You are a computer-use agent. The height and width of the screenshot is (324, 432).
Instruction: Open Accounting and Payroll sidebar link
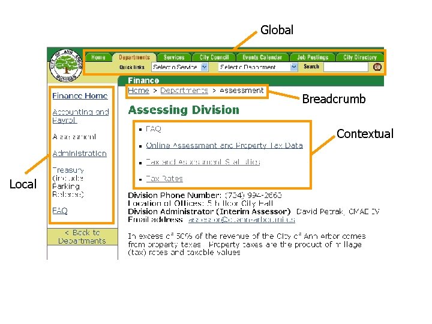coord(80,116)
